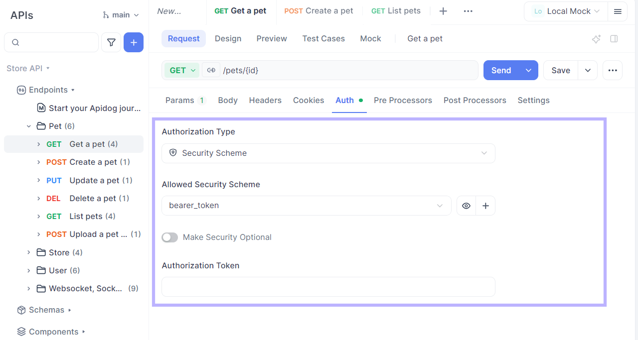Click the link icon beside the URL
This screenshot has width=638, height=340.
tap(211, 70)
